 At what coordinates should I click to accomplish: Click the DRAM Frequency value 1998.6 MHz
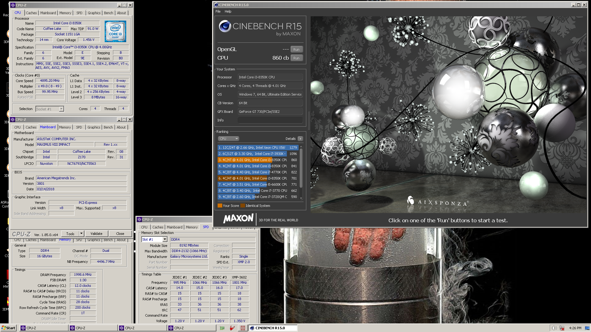coord(83,275)
